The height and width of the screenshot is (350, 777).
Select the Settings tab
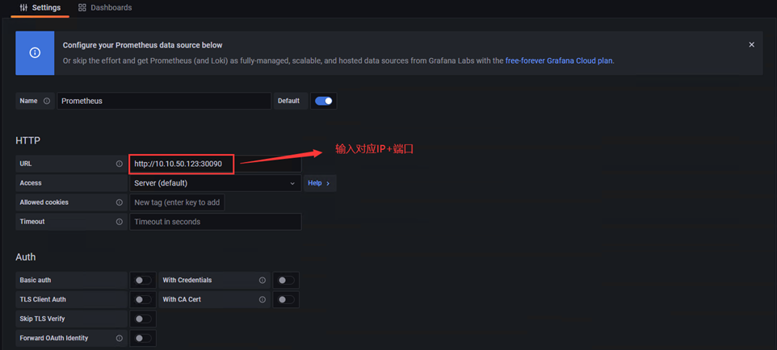[40, 8]
